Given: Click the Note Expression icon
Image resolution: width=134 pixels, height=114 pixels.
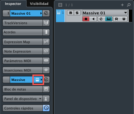Looking at the screenshot, I should click(46, 51).
